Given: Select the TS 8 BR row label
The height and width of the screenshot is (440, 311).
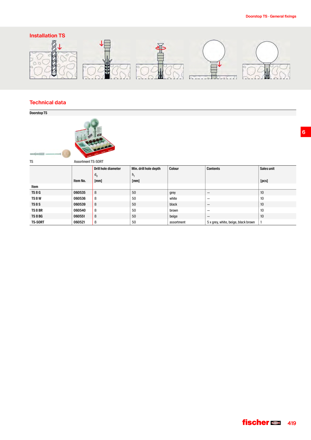Looking at the screenshot, I should 37,210.
